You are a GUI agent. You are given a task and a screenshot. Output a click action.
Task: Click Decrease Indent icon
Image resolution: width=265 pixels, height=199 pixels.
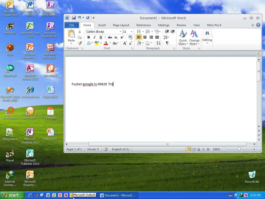167,31
